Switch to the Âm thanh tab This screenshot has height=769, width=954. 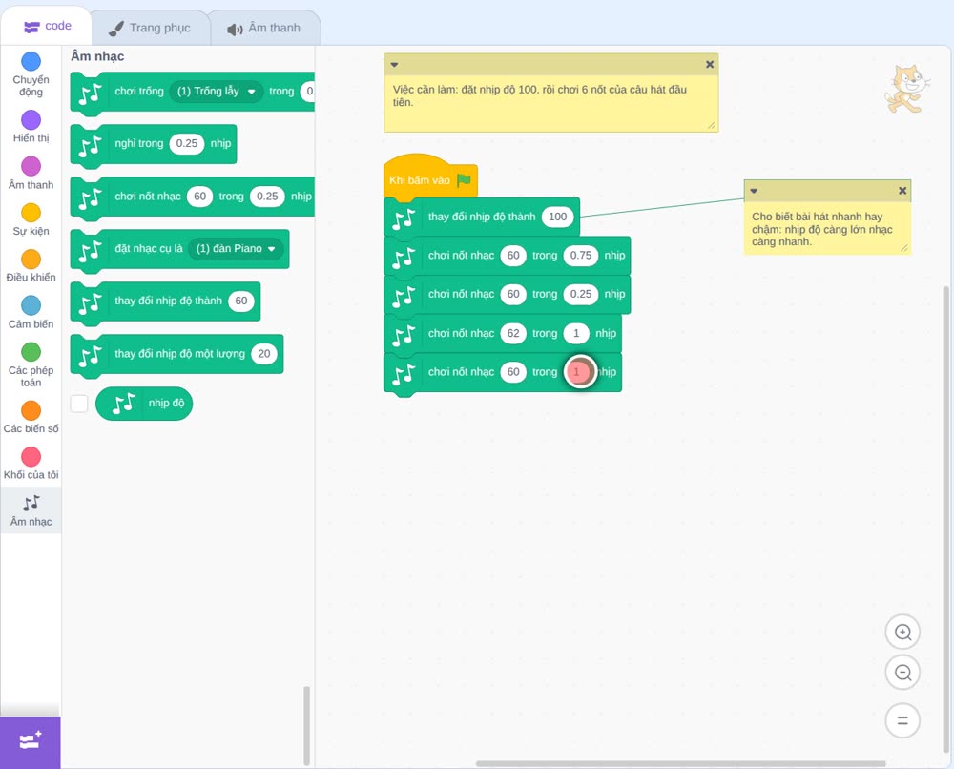264,28
